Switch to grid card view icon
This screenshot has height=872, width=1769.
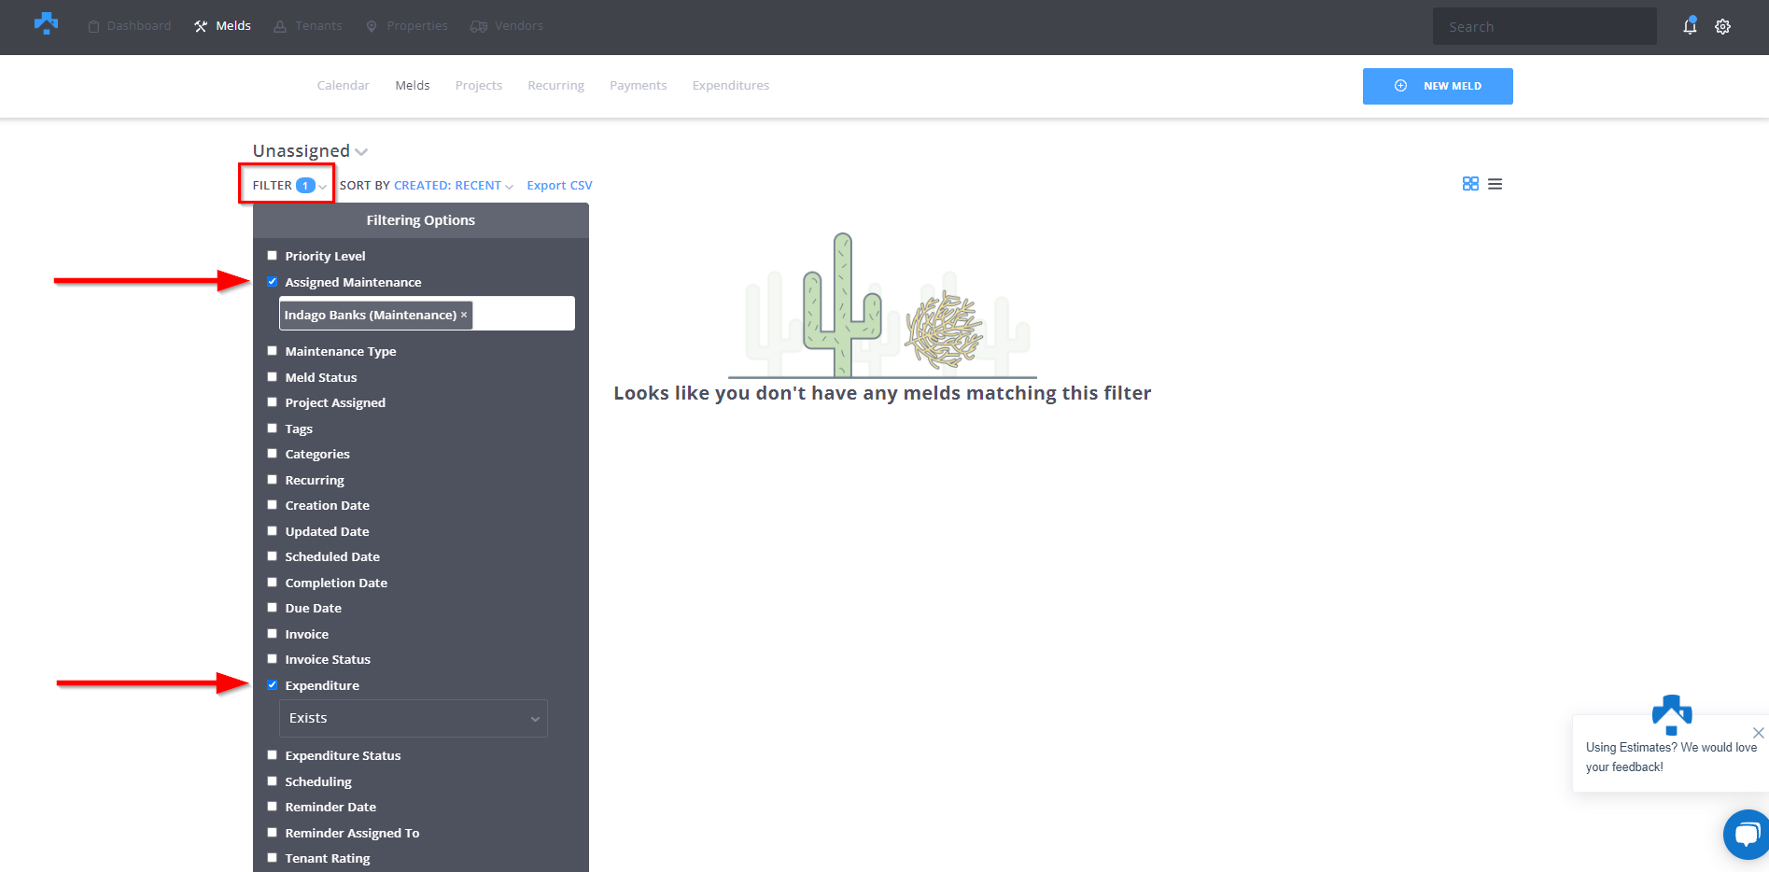[1470, 184]
